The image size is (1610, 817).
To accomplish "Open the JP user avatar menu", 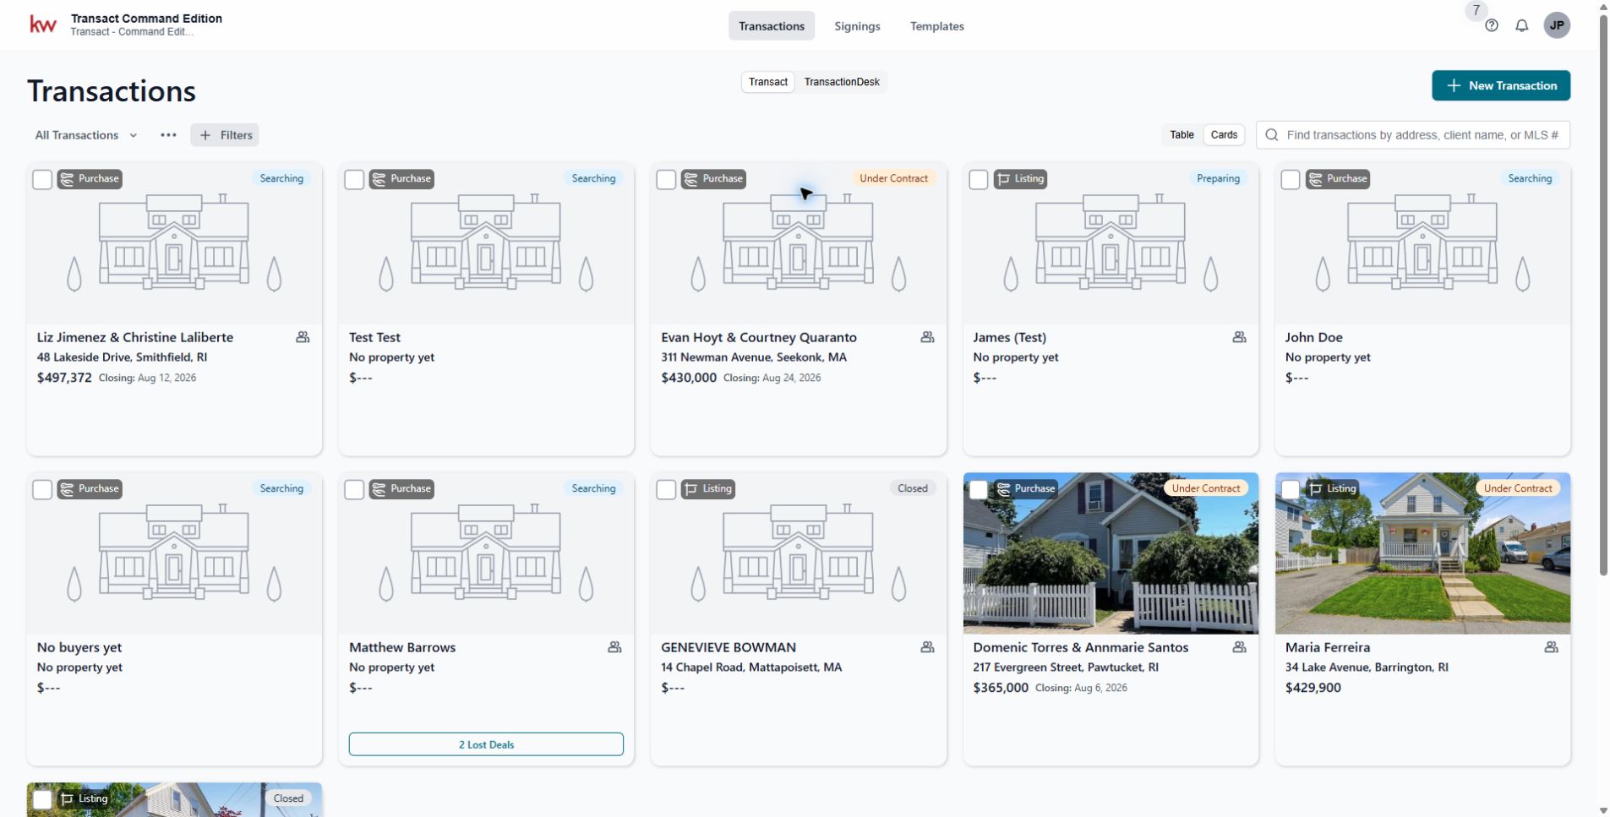I will [x=1557, y=25].
